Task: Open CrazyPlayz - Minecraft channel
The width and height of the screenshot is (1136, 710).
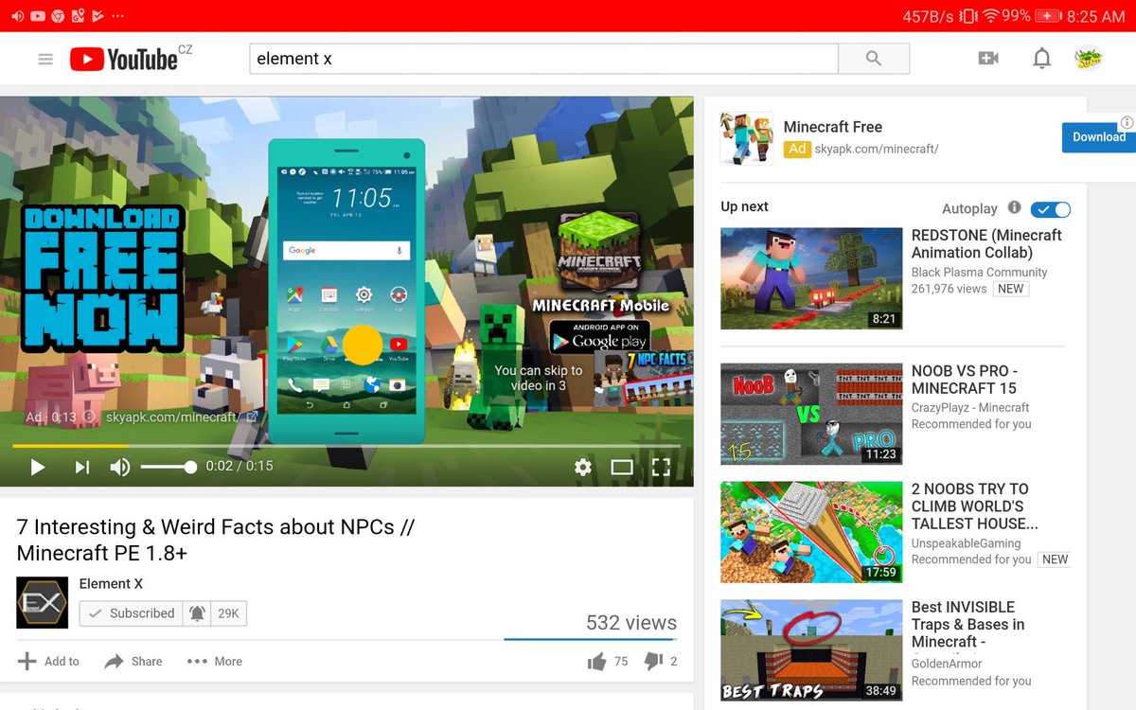Action: coord(970,408)
